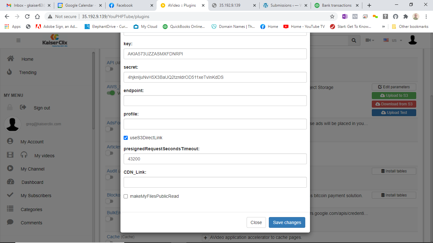Open the US language flag dropdown
The image size is (433, 243).
[x=393, y=40]
